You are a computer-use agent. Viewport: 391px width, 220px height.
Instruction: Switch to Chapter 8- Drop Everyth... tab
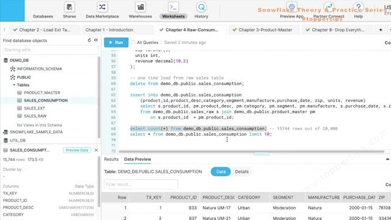pos(338,30)
